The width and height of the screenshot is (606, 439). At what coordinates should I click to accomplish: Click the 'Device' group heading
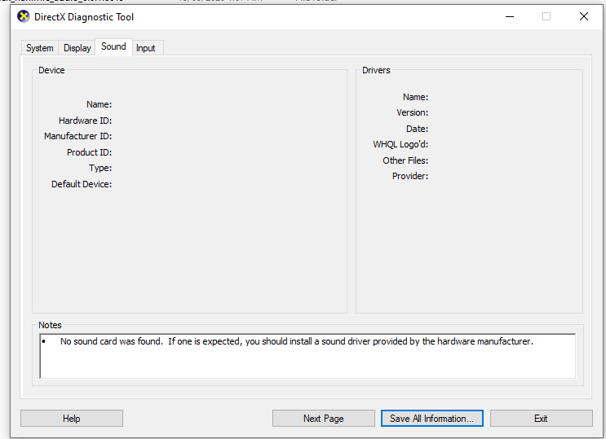pos(51,70)
